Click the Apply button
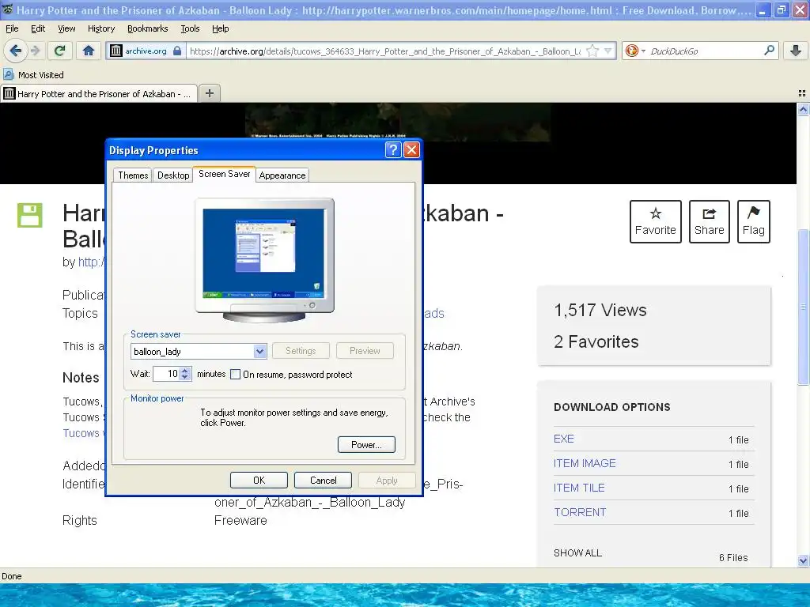Image resolution: width=810 pixels, height=607 pixels. (x=387, y=480)
